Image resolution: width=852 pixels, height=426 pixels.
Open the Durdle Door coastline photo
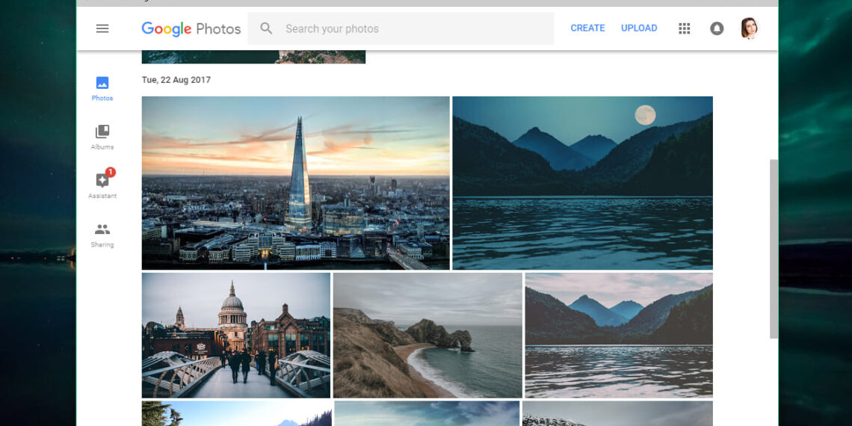pyautogui.click(x=427, y=335)
